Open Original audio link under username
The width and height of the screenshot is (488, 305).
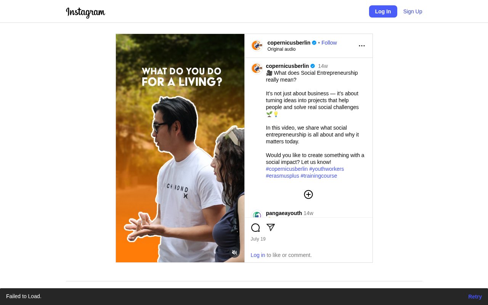coord(281,49)
